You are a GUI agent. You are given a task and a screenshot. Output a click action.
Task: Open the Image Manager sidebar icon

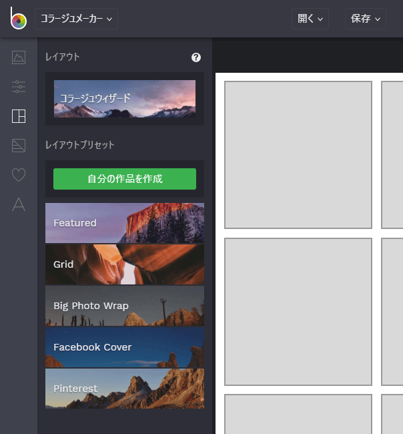coord(19,57)
